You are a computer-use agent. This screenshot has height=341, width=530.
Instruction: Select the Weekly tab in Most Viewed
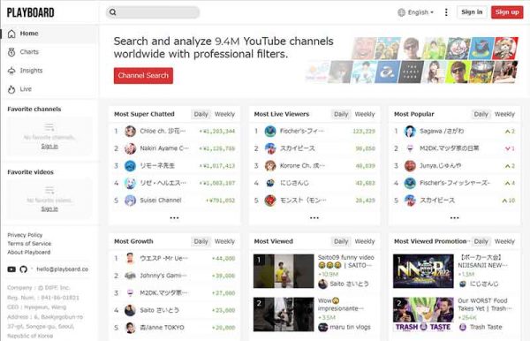(364, 242)
